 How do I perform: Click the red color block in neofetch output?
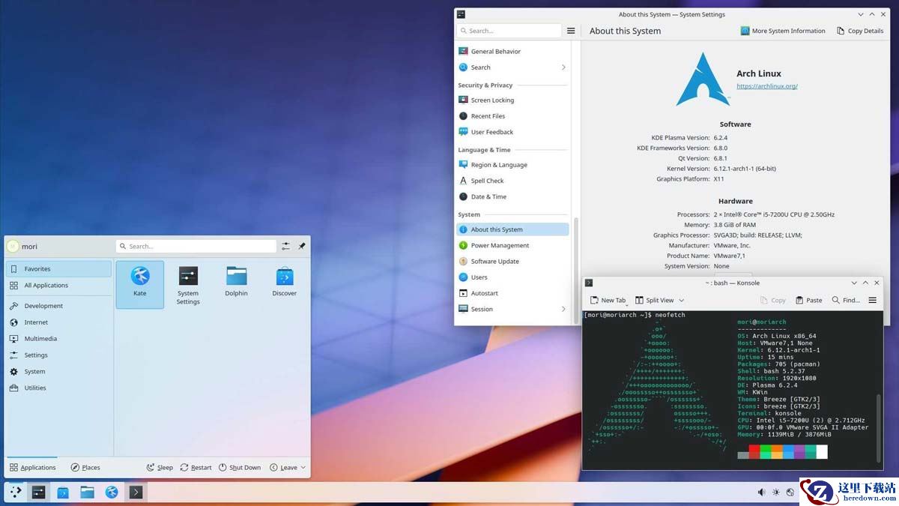pos(754,451)
